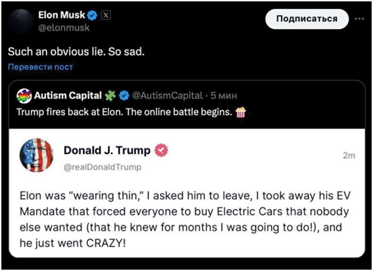Click the Подписаться follow button

pyautogui.click(x=307, y=19)
